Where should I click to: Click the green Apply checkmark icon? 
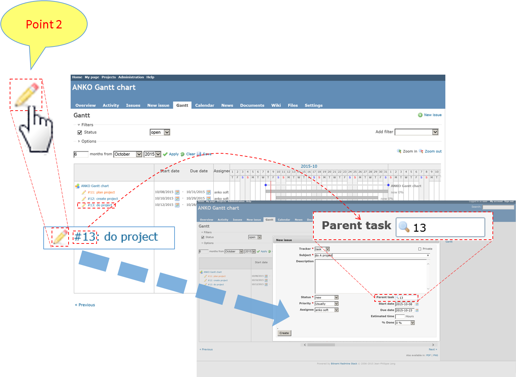(x=165, y=154)
